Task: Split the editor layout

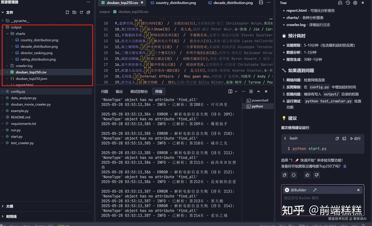Action: (x=261, y=3)
